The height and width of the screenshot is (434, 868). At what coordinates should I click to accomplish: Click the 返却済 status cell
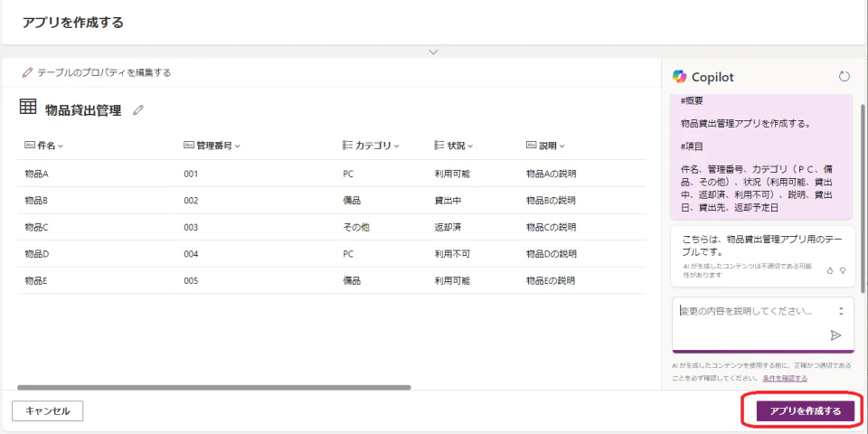click(x=448, y=227)
